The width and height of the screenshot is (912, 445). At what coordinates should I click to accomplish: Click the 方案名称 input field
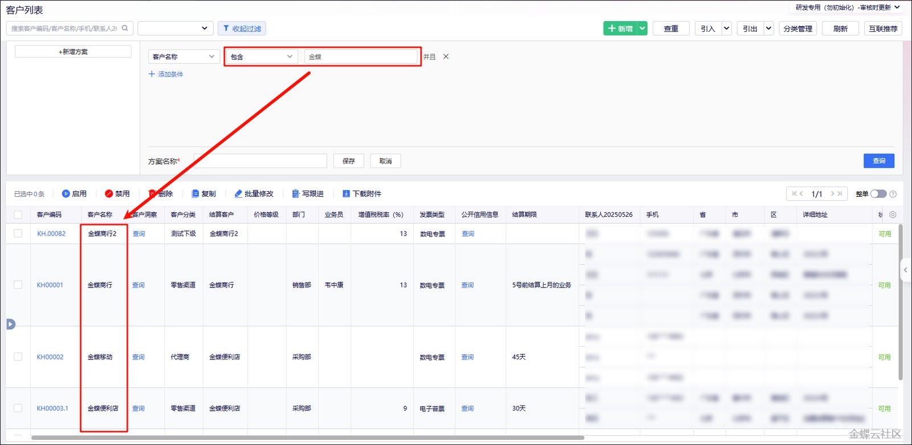[x=260, y=161]
